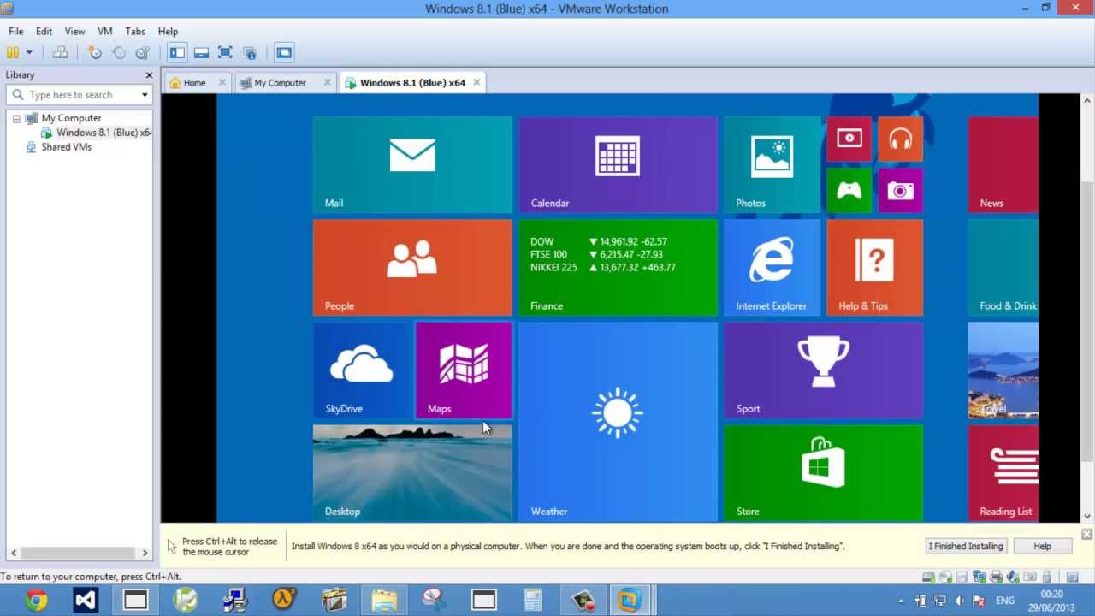Revert the VM to its snapshot
This screenshot has height=616, width=1095.
(x=119, y=52)
